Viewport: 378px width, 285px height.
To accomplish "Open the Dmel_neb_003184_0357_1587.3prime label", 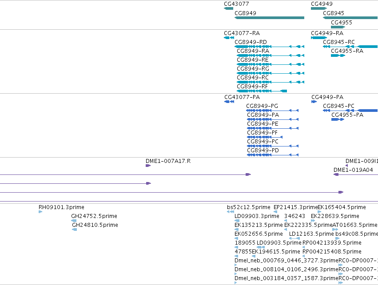I will [x=286, y=278].
